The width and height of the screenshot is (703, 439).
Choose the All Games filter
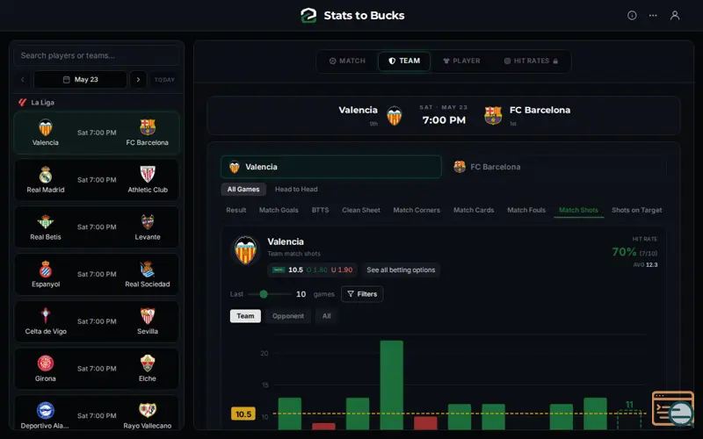point(243,189)
